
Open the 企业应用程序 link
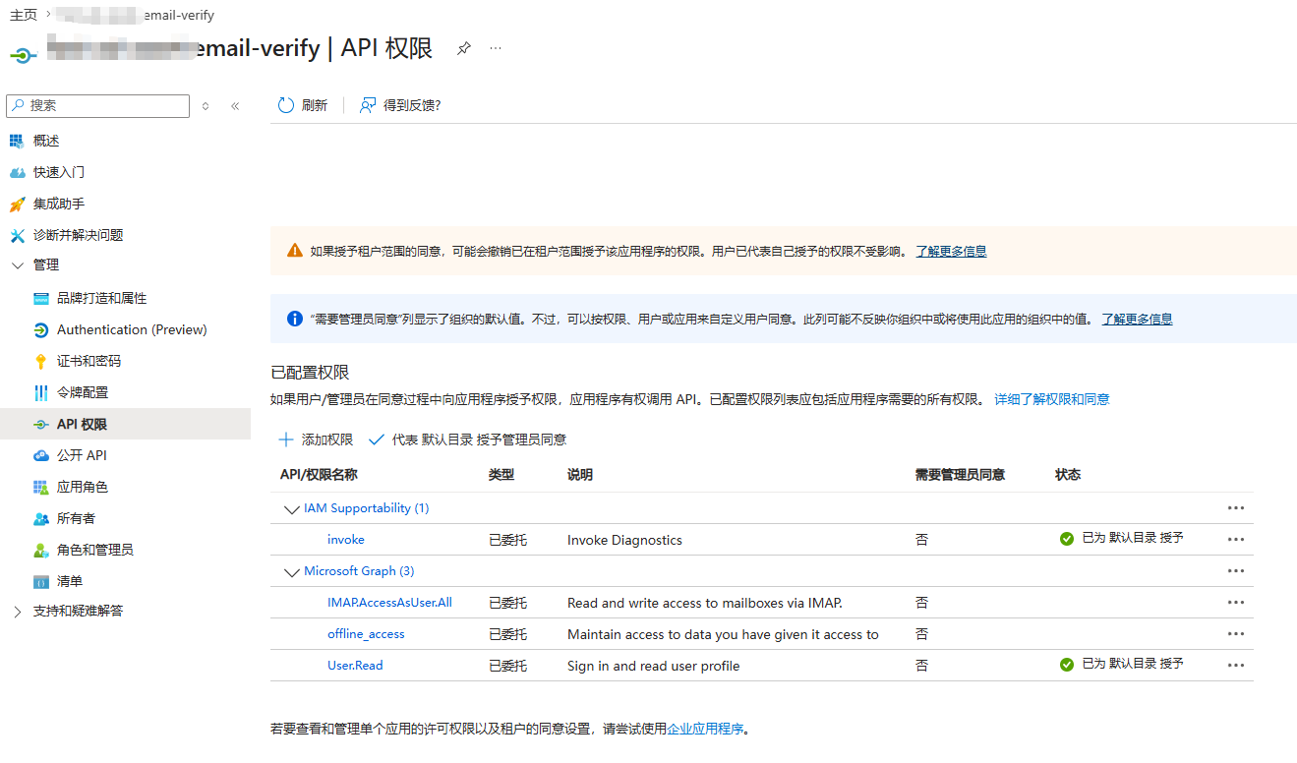705,729
